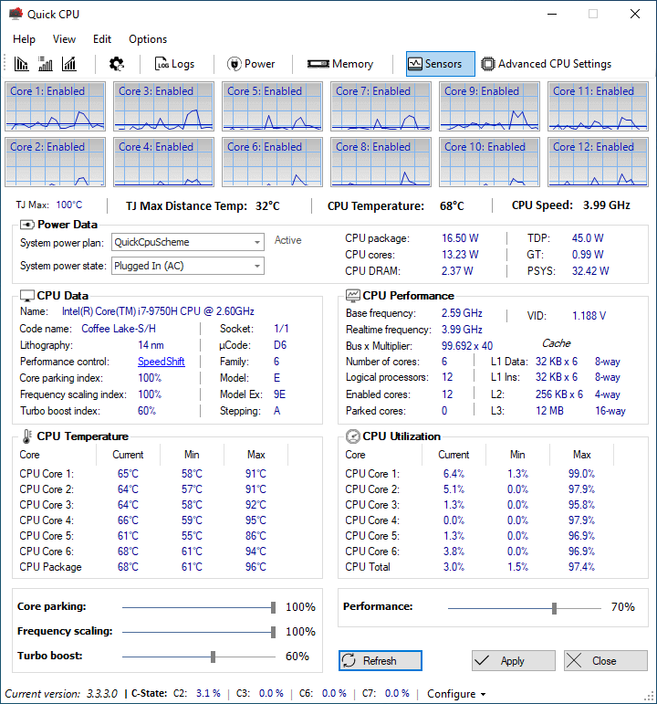Open the View menu
Image resolution: width=657 pixels, height=704 pixels.
[x=64, y=39]
